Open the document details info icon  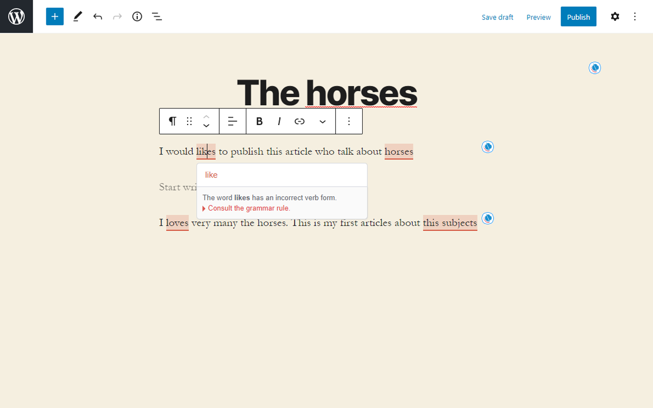coord(137,16)
